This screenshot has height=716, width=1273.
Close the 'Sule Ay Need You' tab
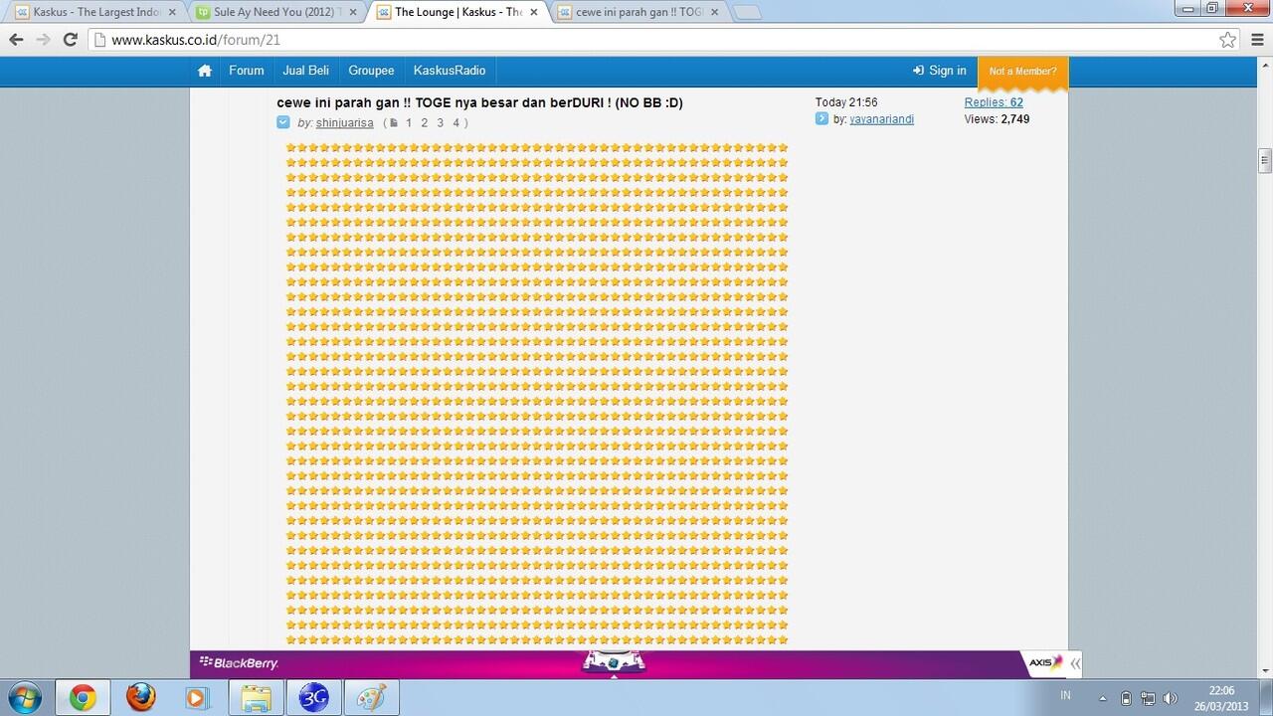pyautogui.click(x=352, y=12)
